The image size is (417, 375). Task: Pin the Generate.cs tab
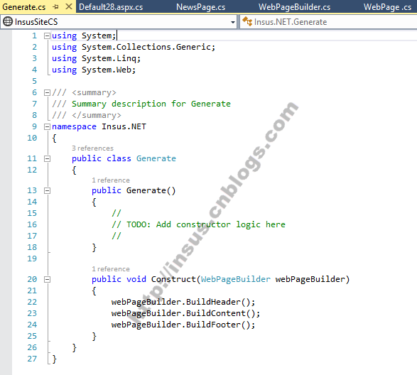(x=55, y=7)
